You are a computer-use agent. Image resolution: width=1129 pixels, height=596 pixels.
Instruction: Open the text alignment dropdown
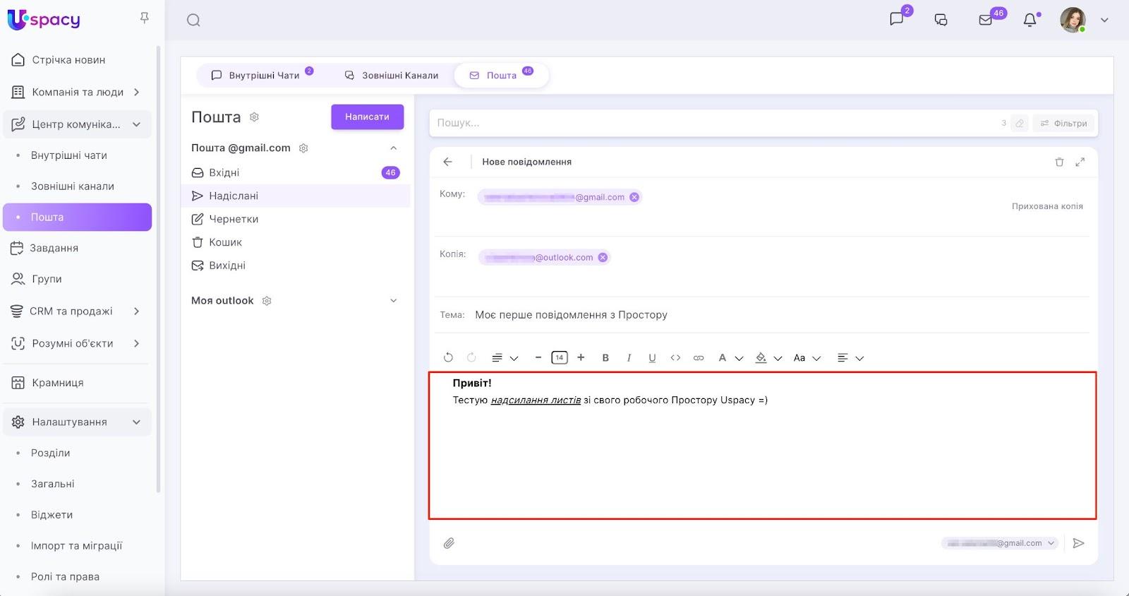850,358
